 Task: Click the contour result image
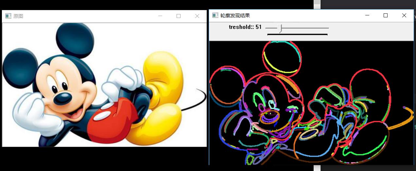pyautogui.click(x=311, y=103)
